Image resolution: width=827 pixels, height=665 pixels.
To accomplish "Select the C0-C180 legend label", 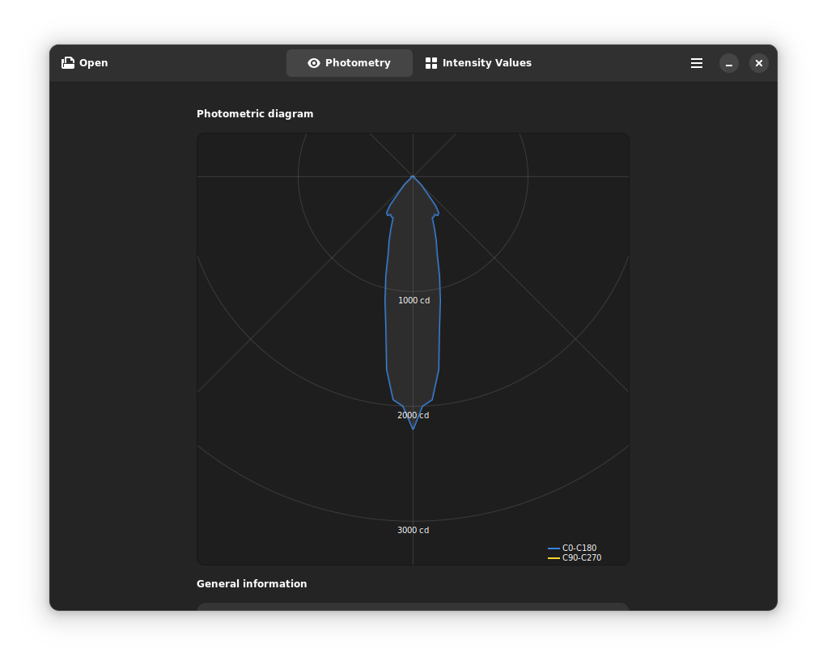I will [579, 548].
